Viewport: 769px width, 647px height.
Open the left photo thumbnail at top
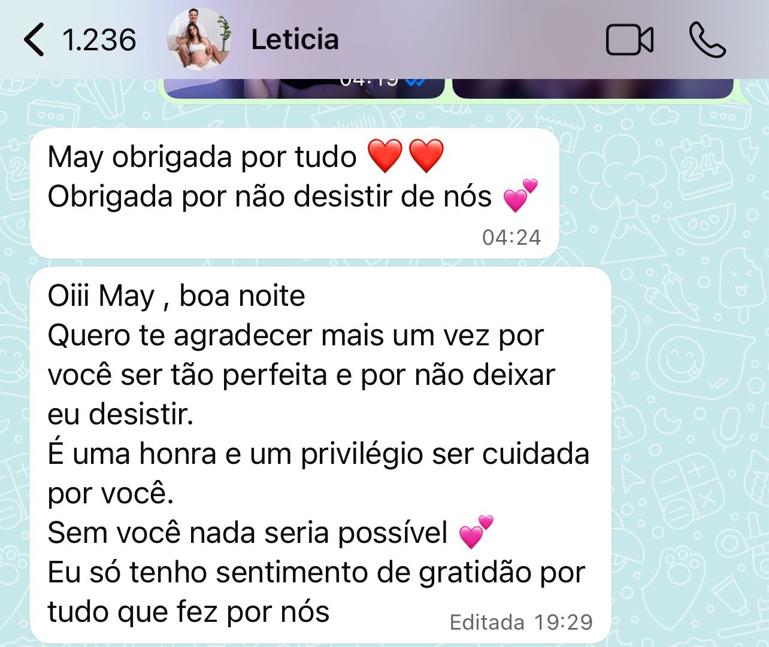tap(304, 88)
